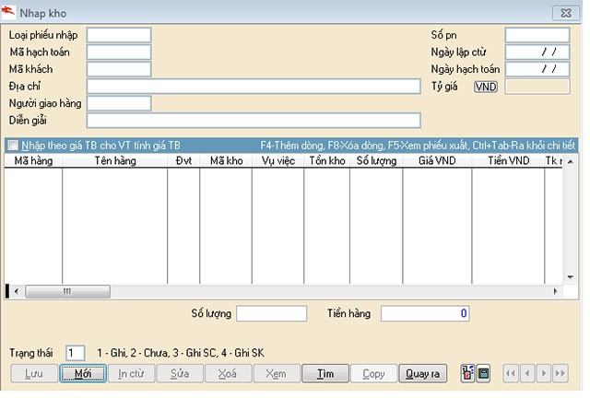
Task: Click the Ngày lập ctừ date field
Action: click(537, 52)
